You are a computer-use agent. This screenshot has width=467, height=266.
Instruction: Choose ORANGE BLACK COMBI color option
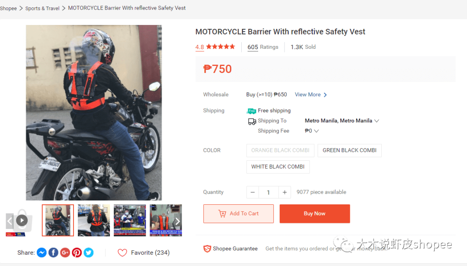pyautogui.click(x=280, y=150)
